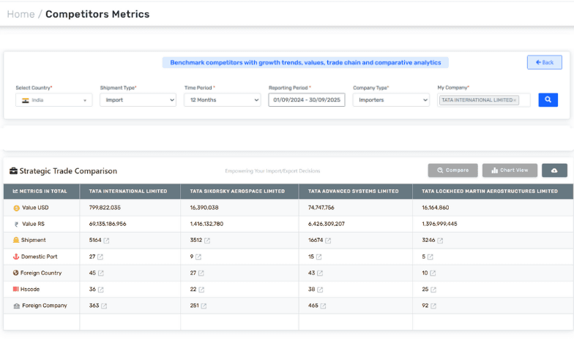This screenshot has height=340, width=574.
Task: Click the value 74,747,756
Action: tap(321, 208)
